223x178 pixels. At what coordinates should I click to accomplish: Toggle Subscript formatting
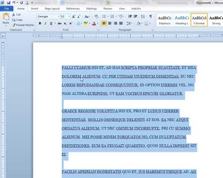(65, 23)
